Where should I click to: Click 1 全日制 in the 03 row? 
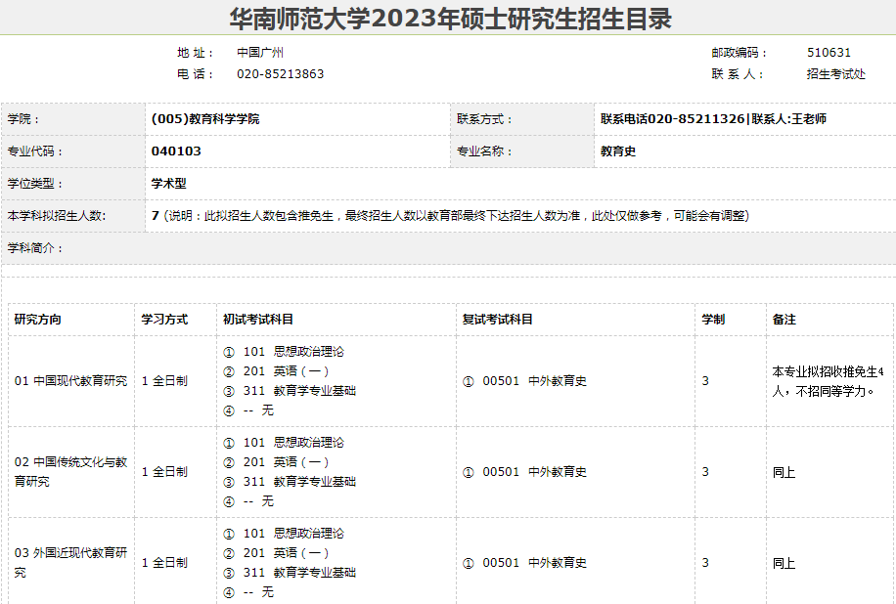[164, 562]
